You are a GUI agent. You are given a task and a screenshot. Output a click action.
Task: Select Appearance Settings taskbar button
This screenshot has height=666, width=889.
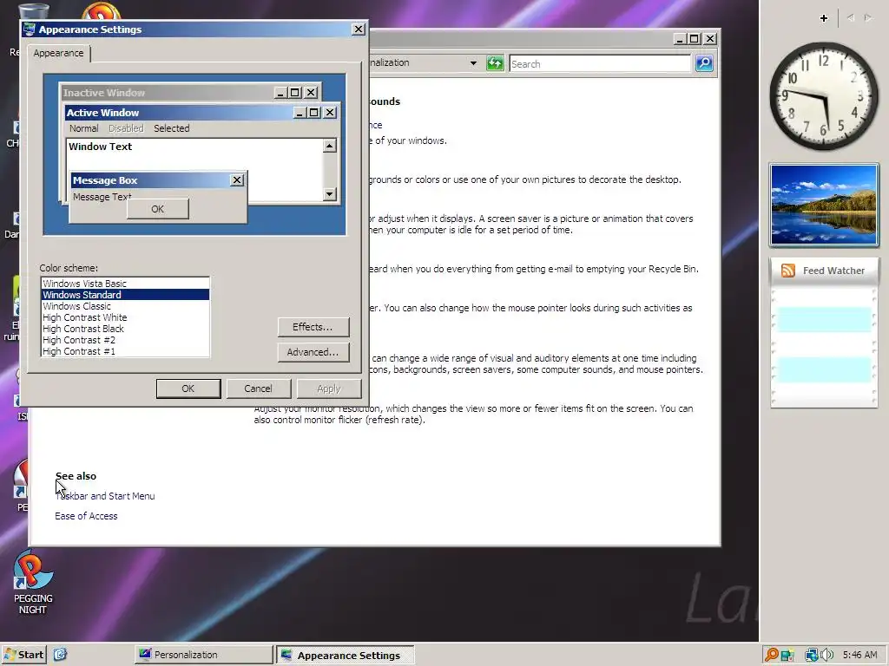[345, 656]
